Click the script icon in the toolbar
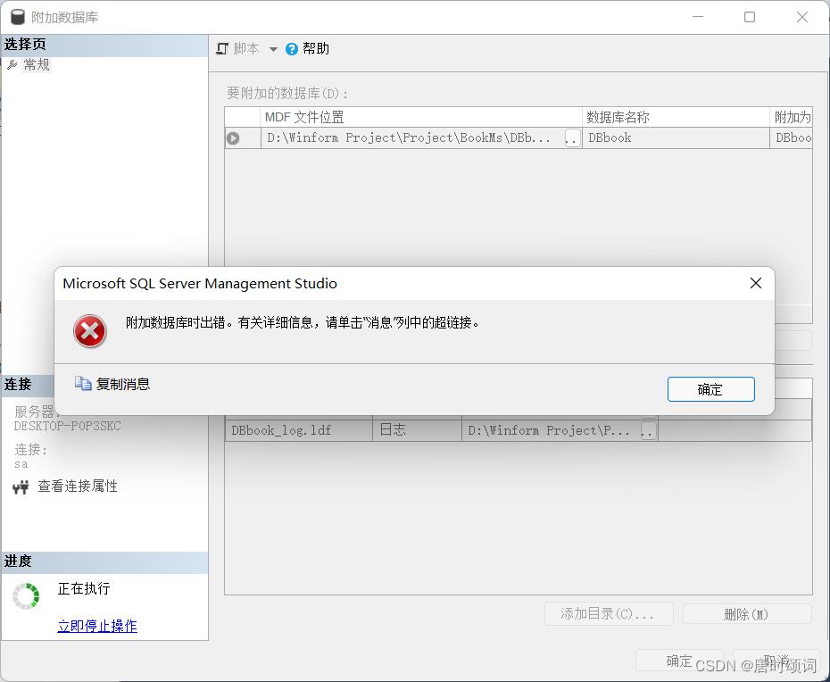This screenshot has width=830, height=682. point(222,49)
